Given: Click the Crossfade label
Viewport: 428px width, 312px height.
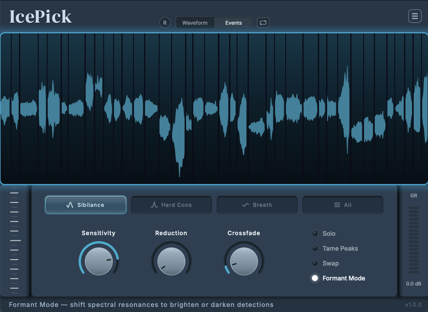Looking at the screenshot, I should pyautogui.click(x=244, y=233).
